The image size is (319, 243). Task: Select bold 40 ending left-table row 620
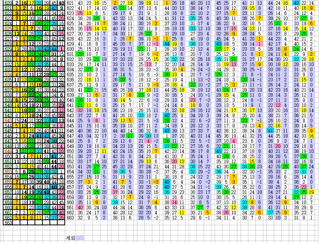click(61, 3)
